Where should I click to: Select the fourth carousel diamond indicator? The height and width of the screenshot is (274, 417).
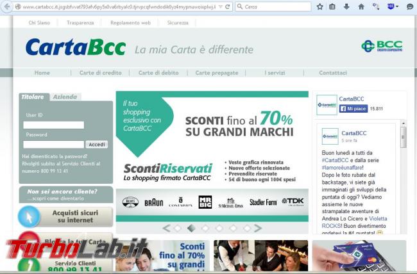pyautogui.click(x=219, y=228)
